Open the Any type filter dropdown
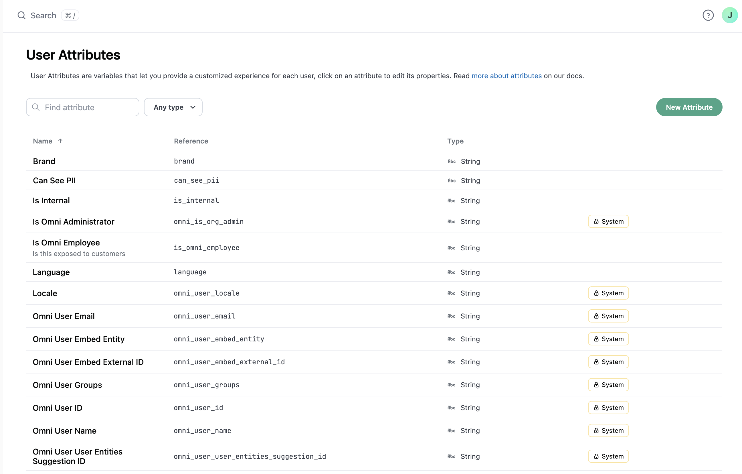Screen dimensions: 742x474 [x=173, y=107]
